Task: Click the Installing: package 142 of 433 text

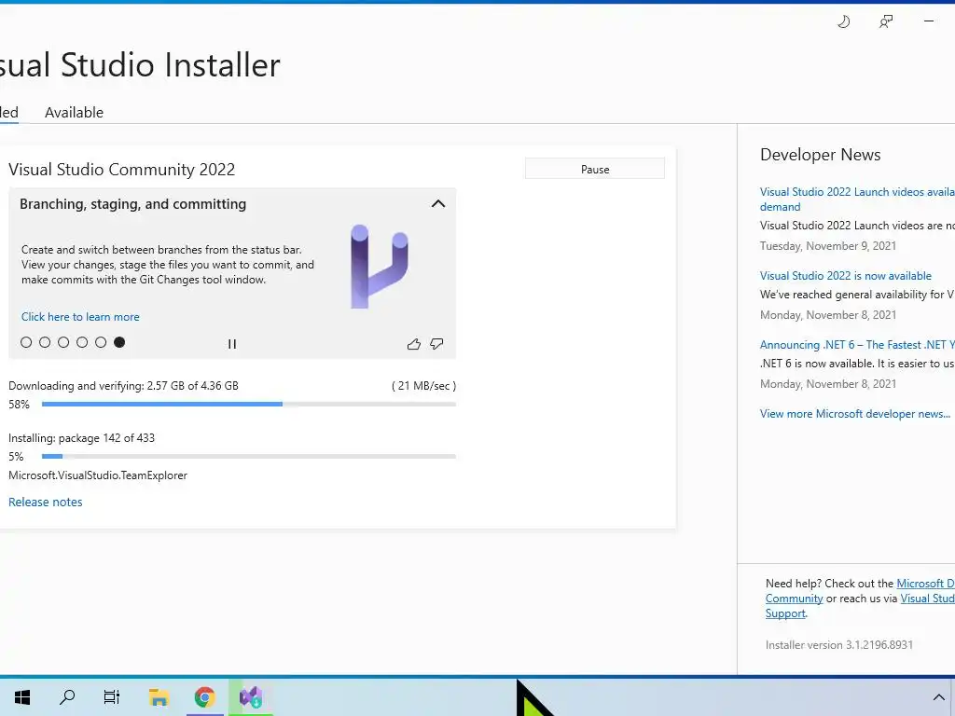Action: coord(82,438)
